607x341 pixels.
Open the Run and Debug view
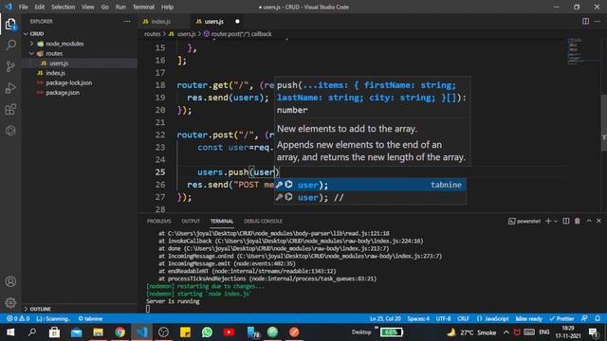pos(10,88)
